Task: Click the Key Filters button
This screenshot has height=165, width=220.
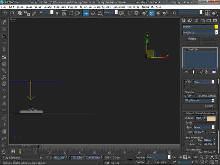Action: (x=161, y=162)
